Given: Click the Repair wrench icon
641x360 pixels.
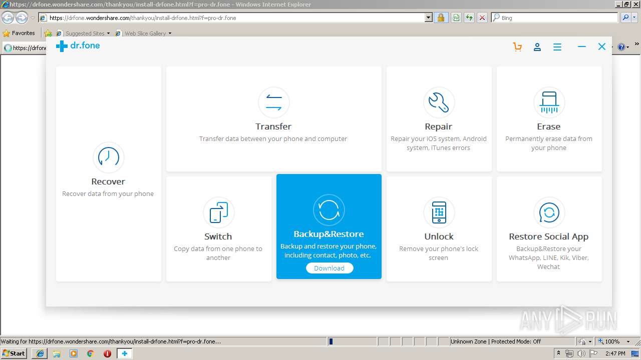Looking at the screenshot, I should tap(439, 102).
